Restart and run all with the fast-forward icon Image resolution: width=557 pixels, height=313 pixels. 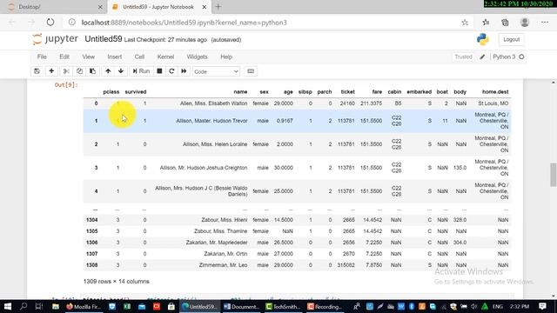184,71
